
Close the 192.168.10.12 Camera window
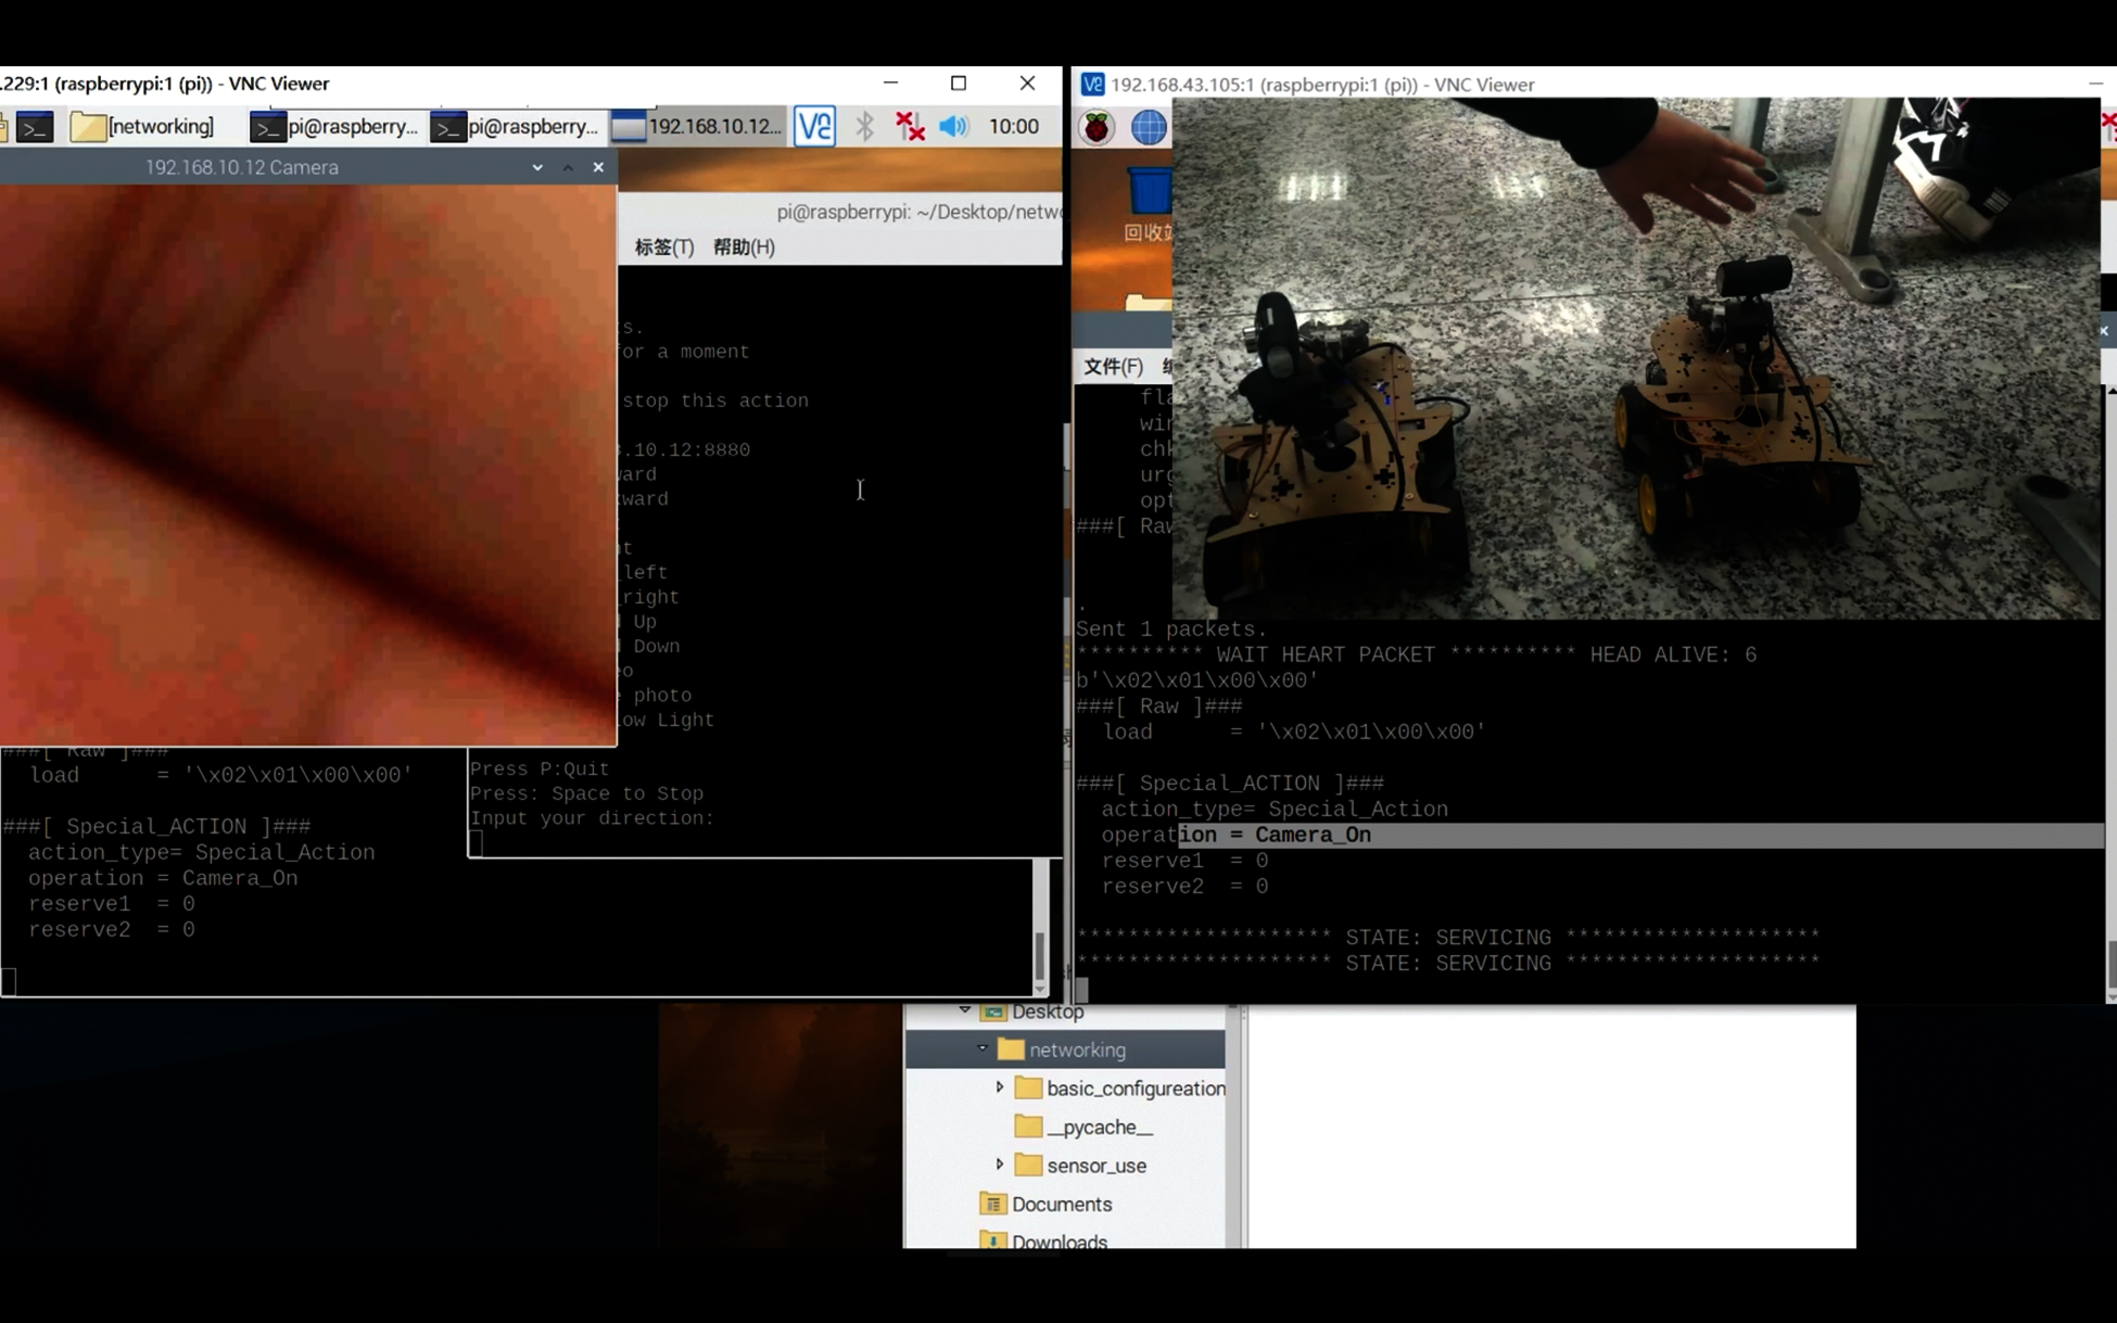(x=599, y=167)
